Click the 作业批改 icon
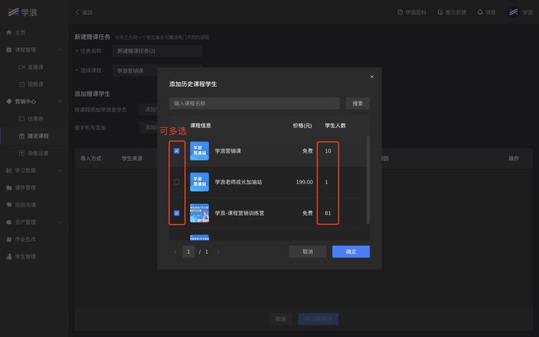This screenshot has width=539, height=337. point(9,240)
